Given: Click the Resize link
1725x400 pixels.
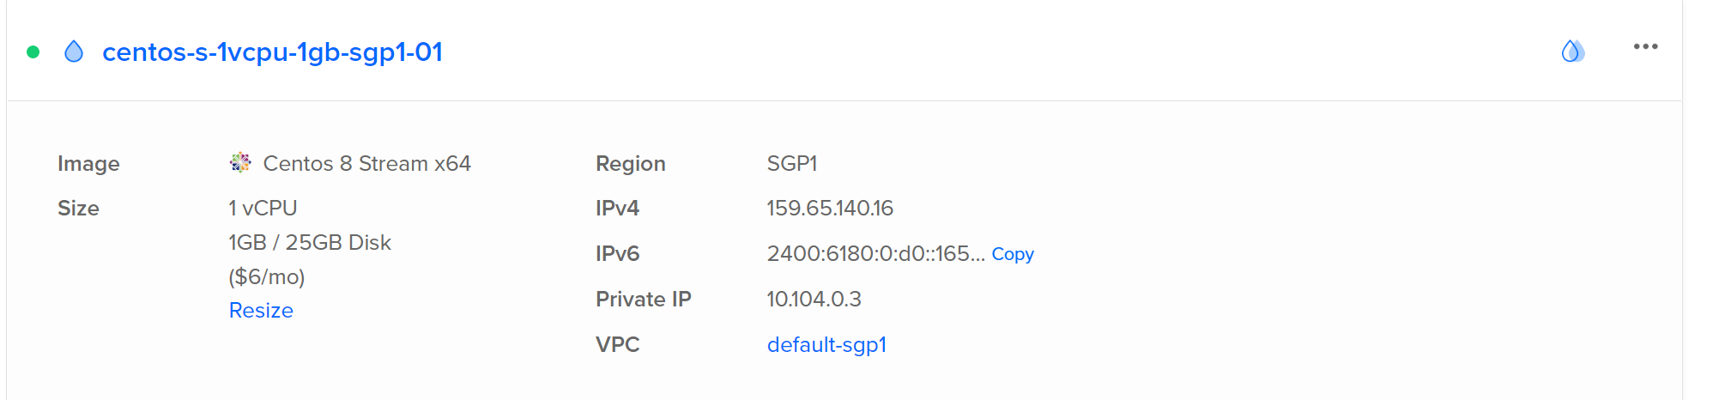Looking at the screenshot, I should pos(261,310).
